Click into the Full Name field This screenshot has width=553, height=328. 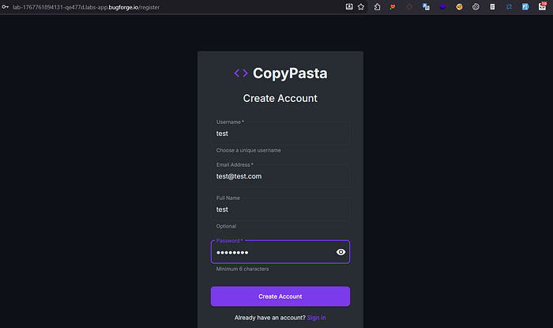(x=280, y=209)
